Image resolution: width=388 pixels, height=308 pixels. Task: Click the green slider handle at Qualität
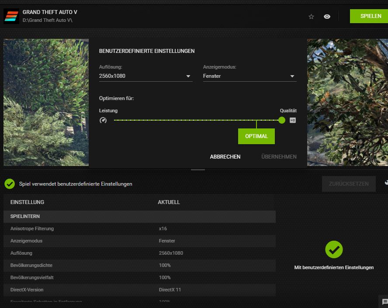[x=281, y=120]
